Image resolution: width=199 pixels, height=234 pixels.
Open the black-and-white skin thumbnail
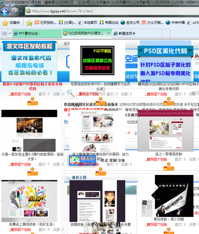pyautogui.click(x=166, y=196)
